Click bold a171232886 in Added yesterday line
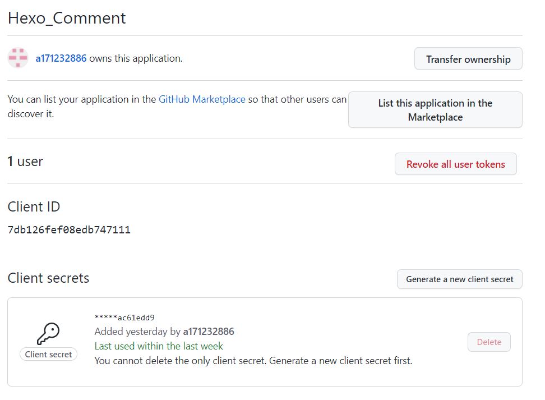 coord(209,332)
